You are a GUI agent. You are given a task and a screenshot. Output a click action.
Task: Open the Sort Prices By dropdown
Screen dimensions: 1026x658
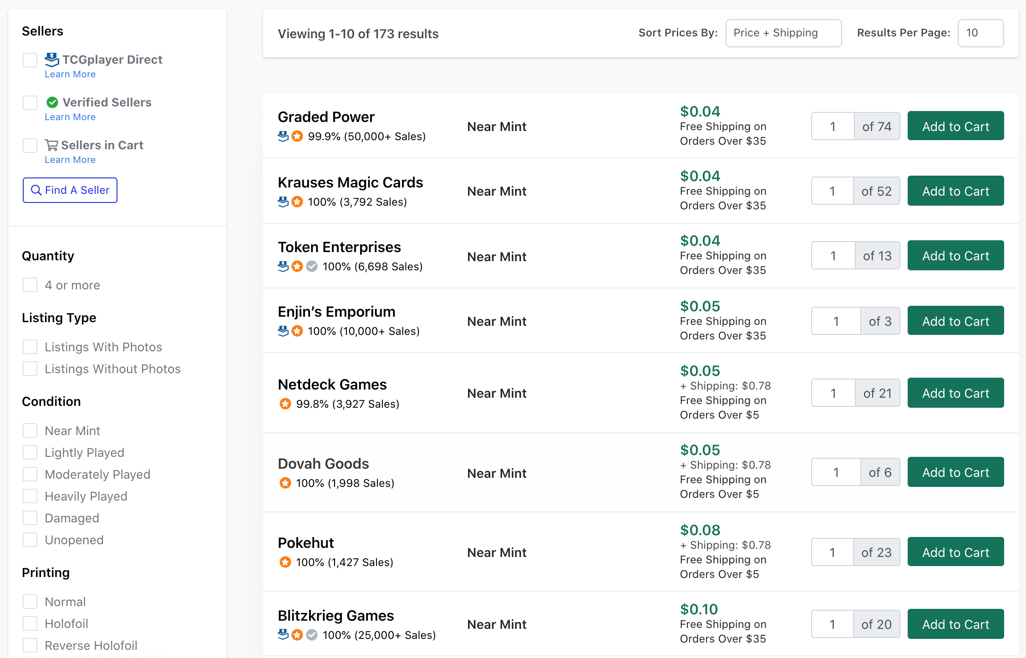click(x=783, y=33)
